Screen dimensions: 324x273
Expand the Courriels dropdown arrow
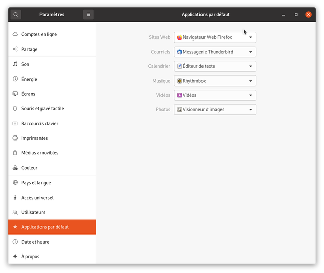pyautogui.click(x=251, y=52)
